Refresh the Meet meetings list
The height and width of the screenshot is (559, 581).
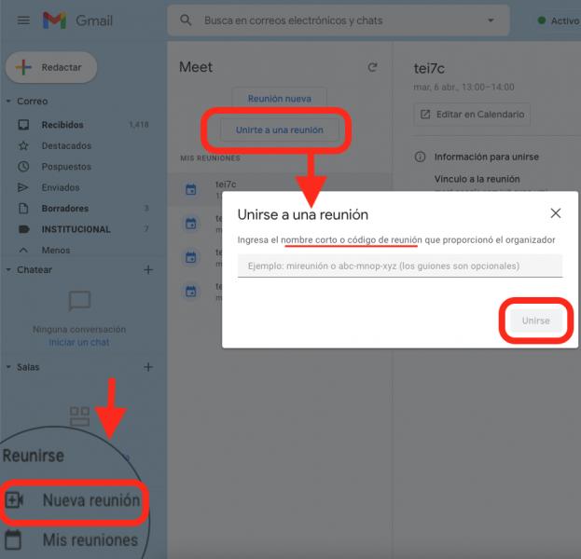pos(373,67)
